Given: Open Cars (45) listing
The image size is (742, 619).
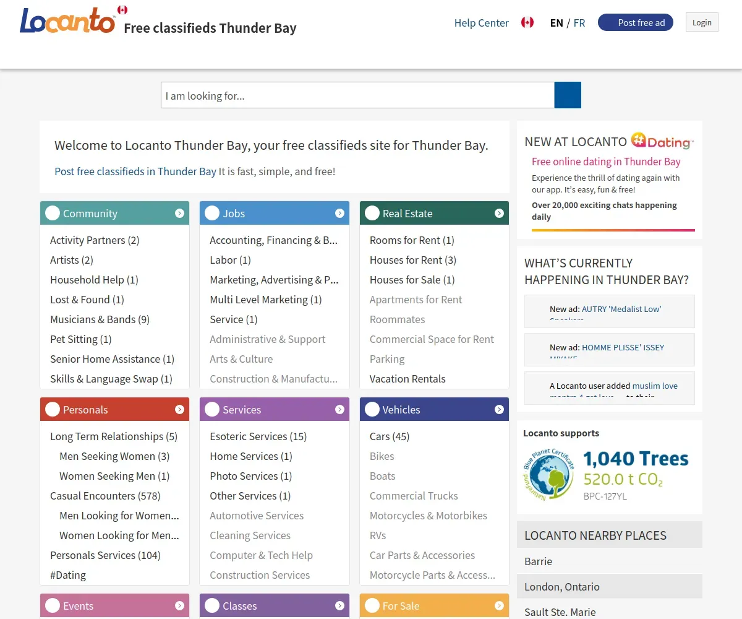Looking at the screenshot, I should pyautogui.click(x=390, y=436).
